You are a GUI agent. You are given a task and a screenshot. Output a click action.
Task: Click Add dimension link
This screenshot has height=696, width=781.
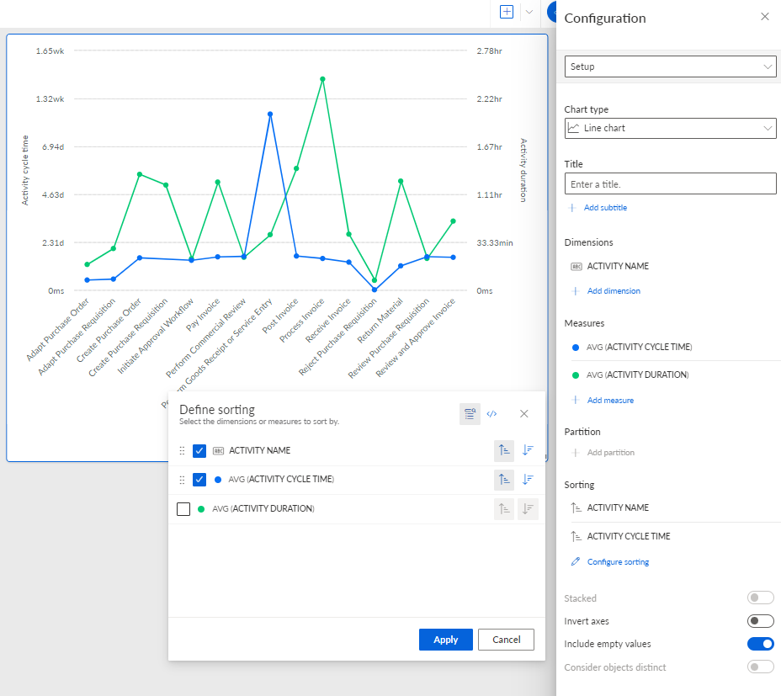(614, 291)
